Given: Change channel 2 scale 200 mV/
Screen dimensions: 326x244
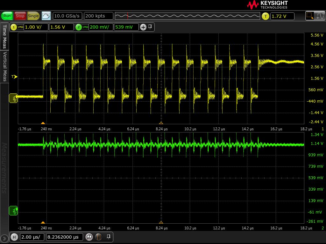Looking at the screenshot, I should point(101,27).
